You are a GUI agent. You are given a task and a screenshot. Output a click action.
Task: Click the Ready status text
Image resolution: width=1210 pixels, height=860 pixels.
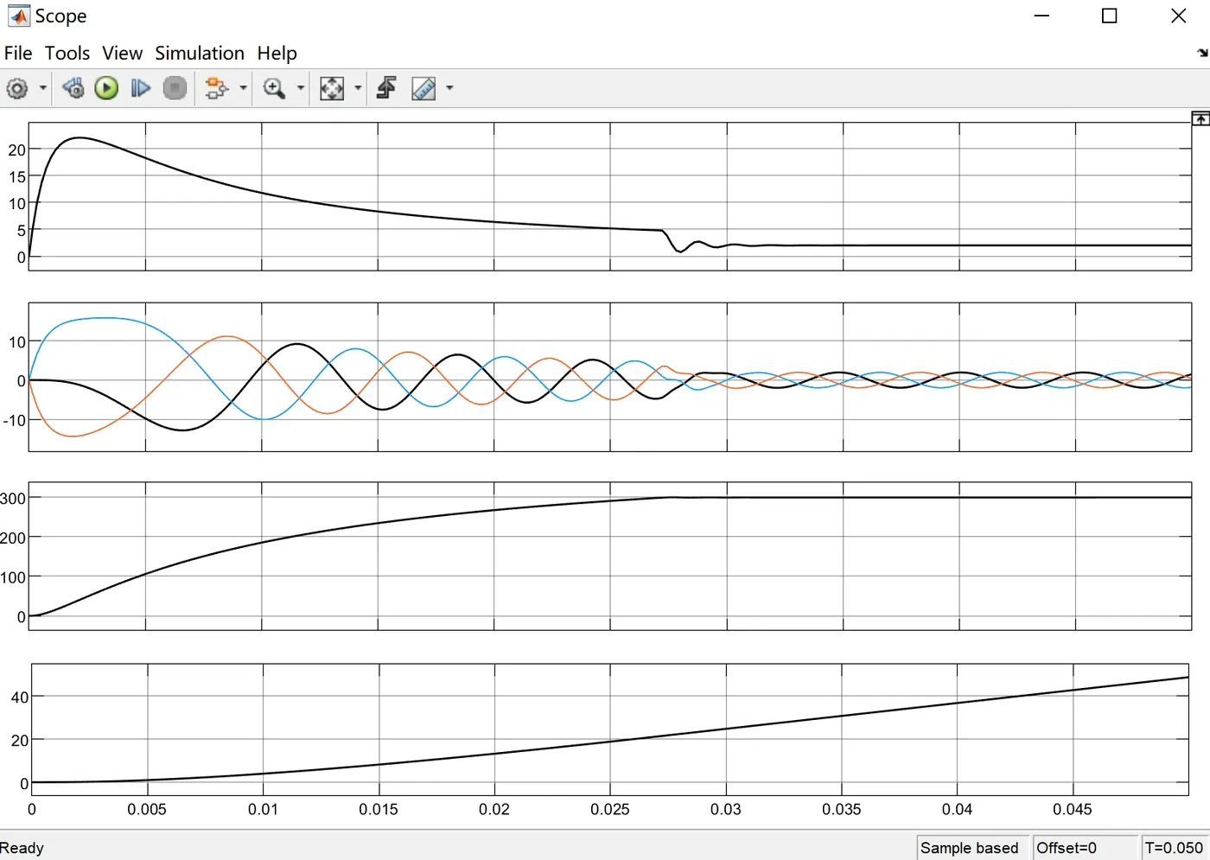coord(22,848)
